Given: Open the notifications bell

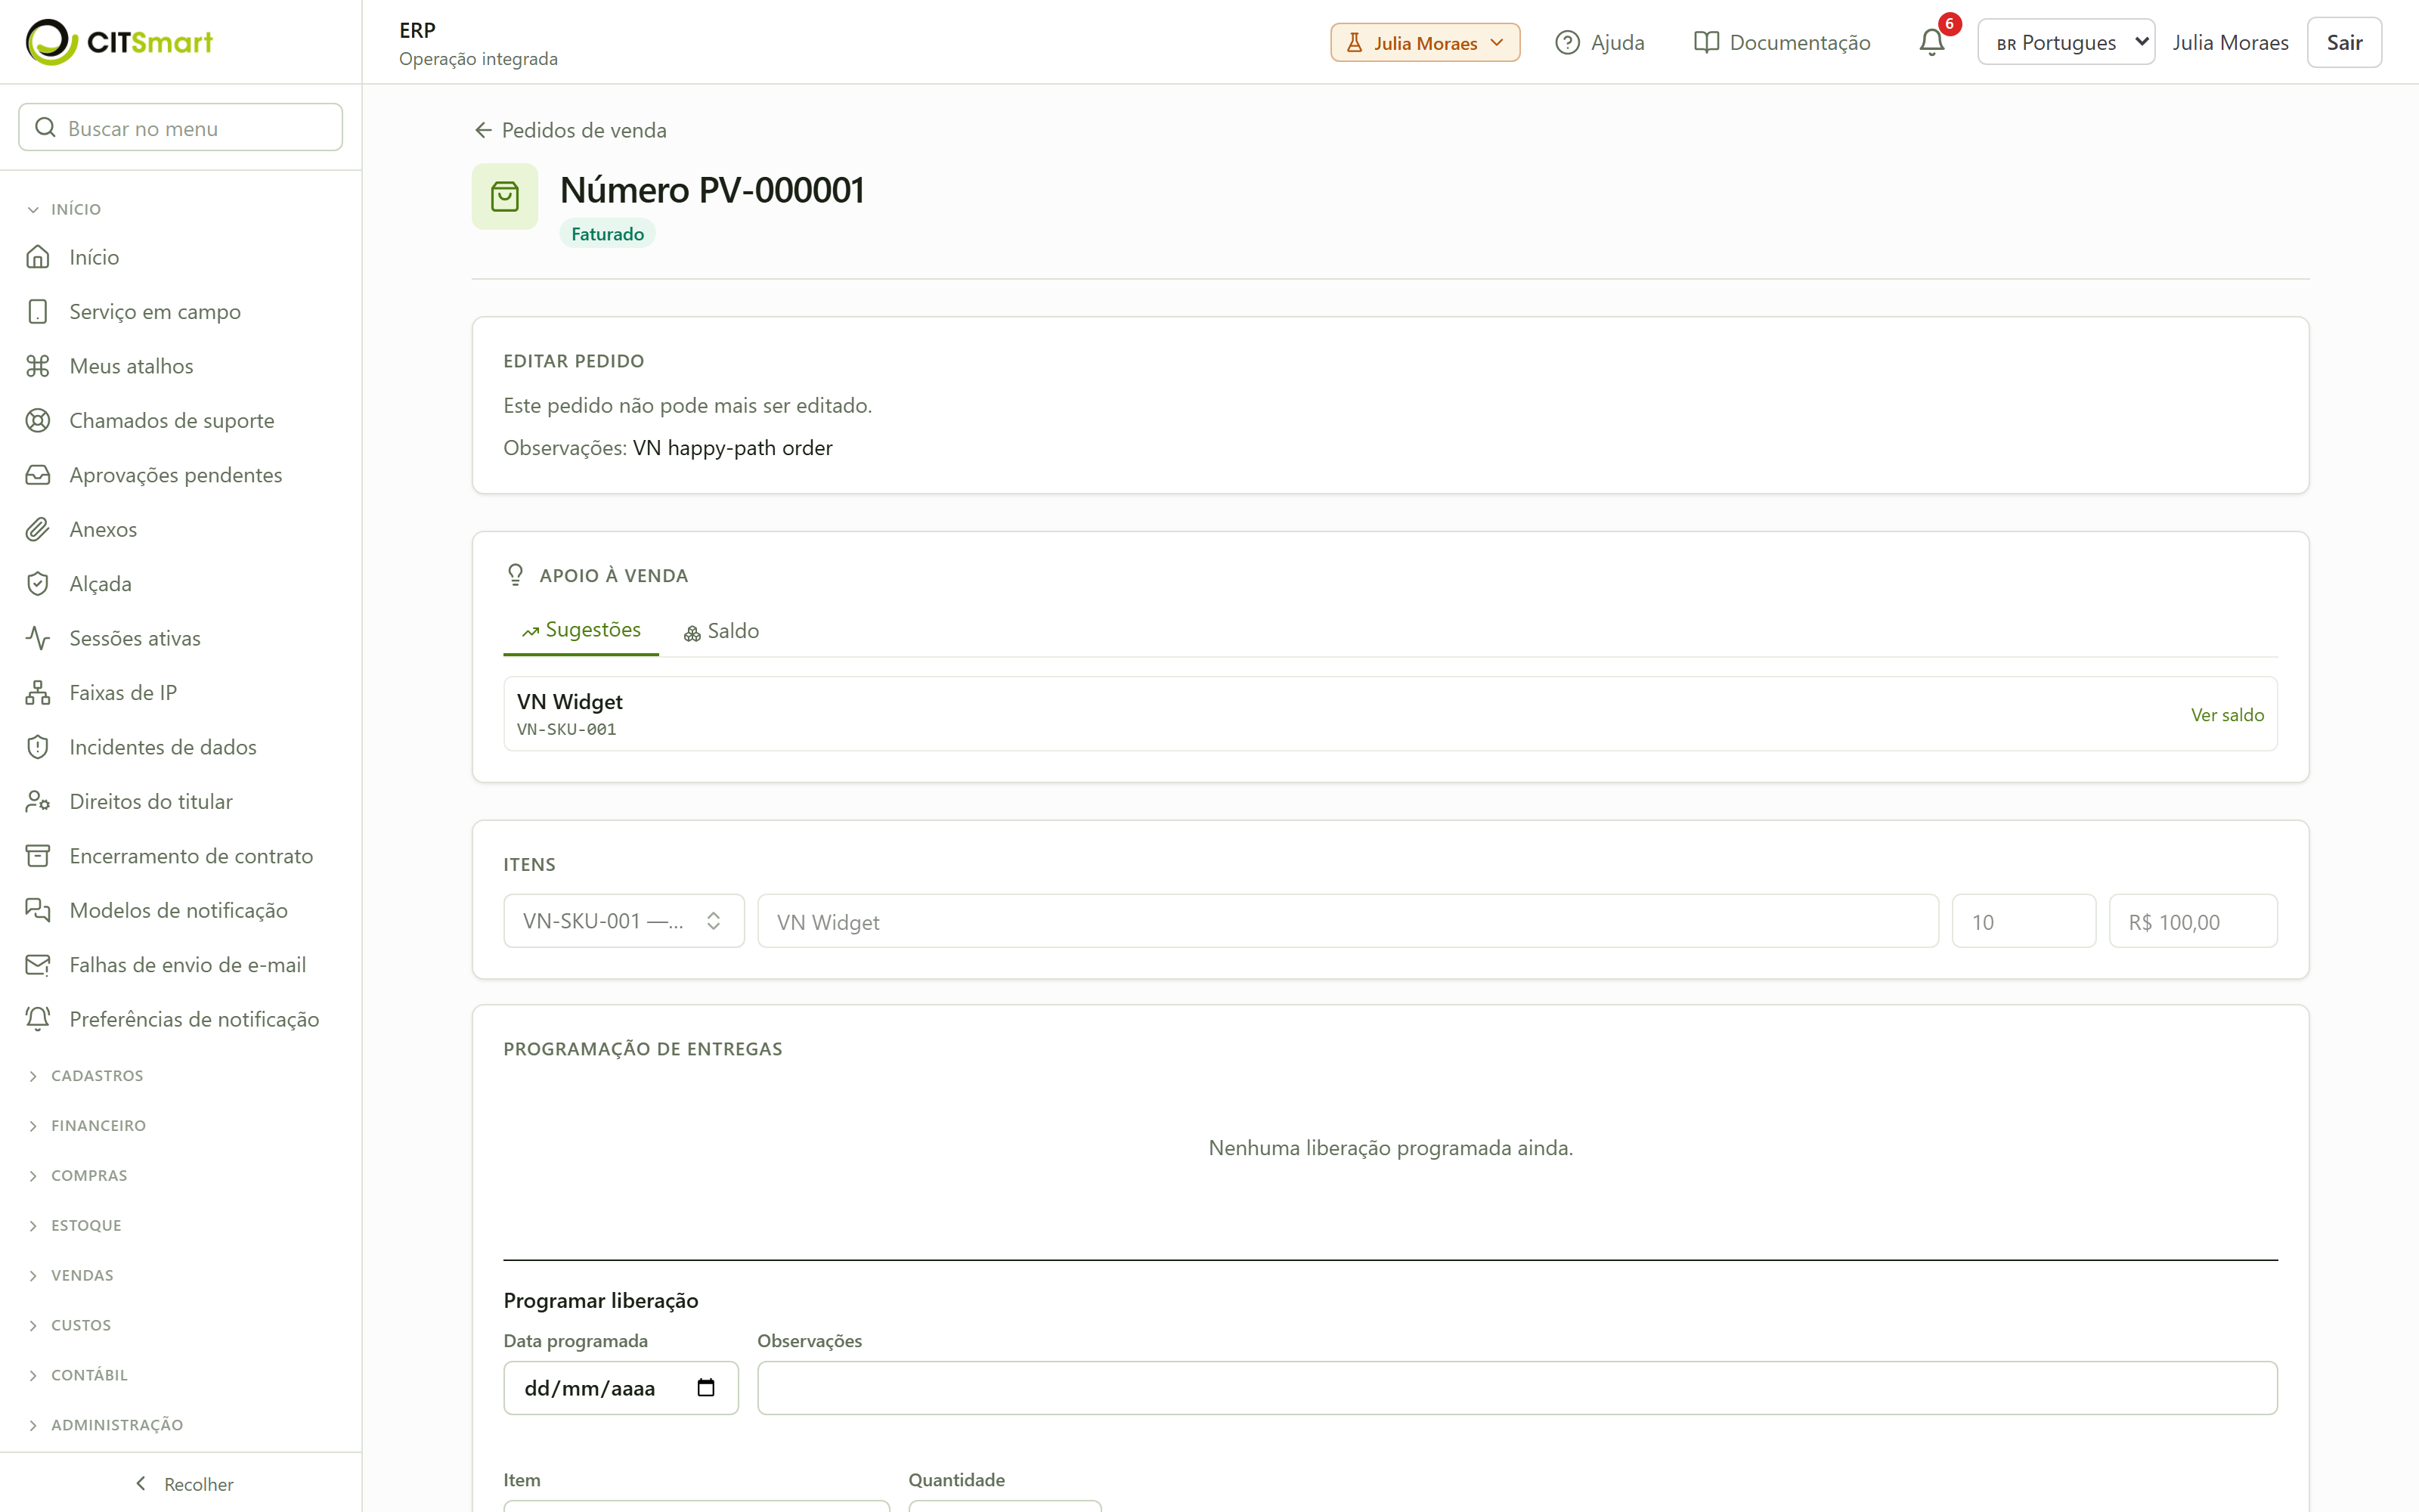Looking at the screenshot, I should tap(1931, 42).
